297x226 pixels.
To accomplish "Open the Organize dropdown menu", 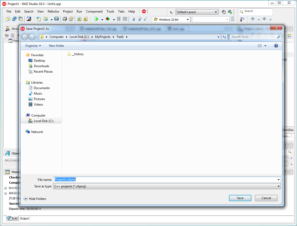I will [33, 46].
